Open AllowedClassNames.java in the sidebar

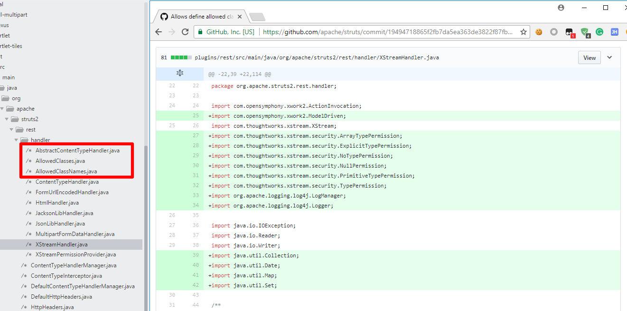tap(66, 171)
